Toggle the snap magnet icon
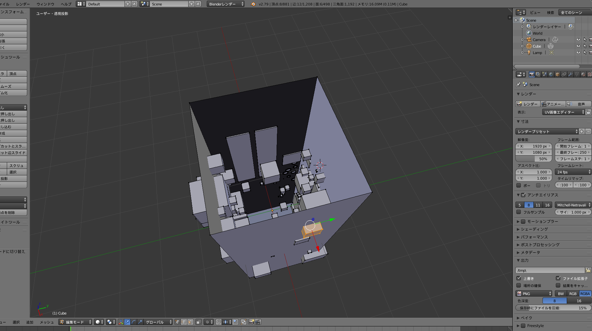592x331 pixels. coord(218,322)
